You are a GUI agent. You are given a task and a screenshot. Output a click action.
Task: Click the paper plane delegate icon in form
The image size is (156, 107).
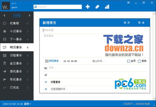point(46,75)
